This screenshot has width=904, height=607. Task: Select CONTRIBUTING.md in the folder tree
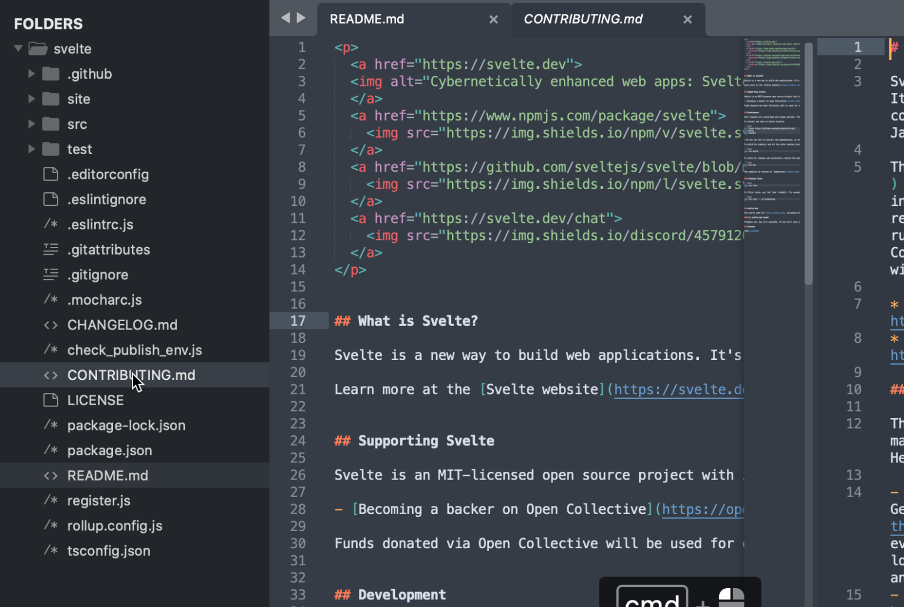point(135,375)
